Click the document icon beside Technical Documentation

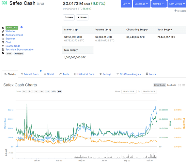click(3, 50)
